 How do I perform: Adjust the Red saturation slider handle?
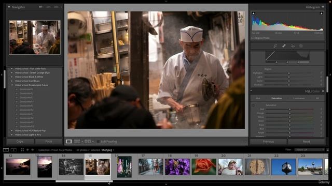pos(289,109)
